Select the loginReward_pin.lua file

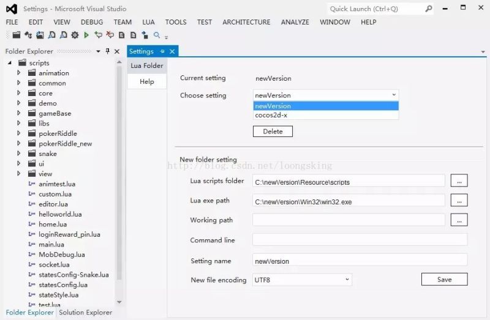[69, 234]
